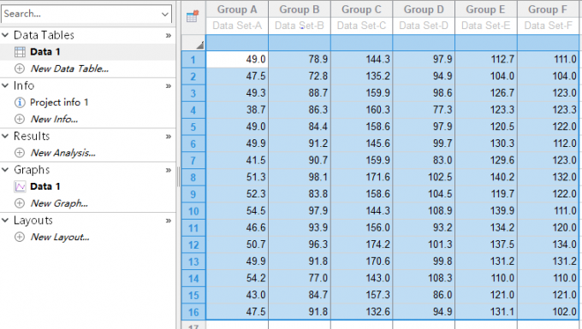Screen dimensions: 582x329
Task: Click cell 77.3 in Group D
Action: pos(424,110)
